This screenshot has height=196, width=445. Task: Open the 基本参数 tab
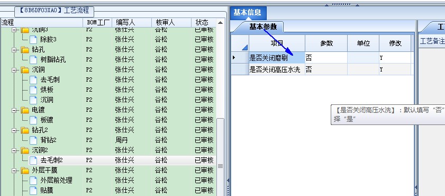[262, 26]
